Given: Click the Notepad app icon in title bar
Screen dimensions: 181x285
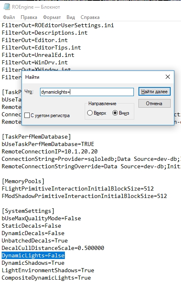Looking at the screenshot, I should click(x=7, y=7).
